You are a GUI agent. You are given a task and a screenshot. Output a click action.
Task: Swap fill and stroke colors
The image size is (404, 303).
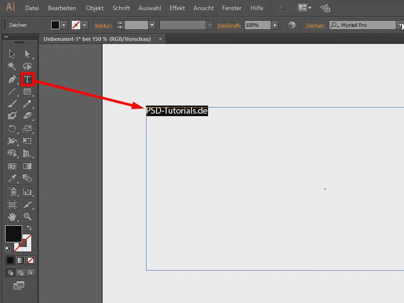click(x=29, y=228)
